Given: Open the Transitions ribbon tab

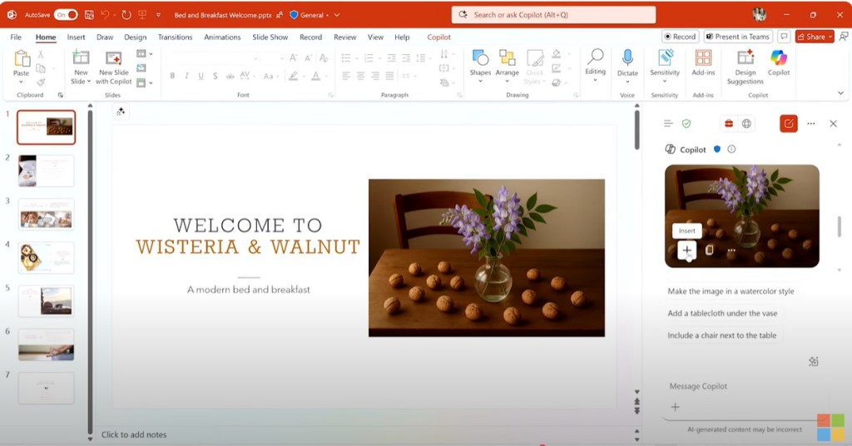Looking at the screenshot, I should (x=175, y=37).
